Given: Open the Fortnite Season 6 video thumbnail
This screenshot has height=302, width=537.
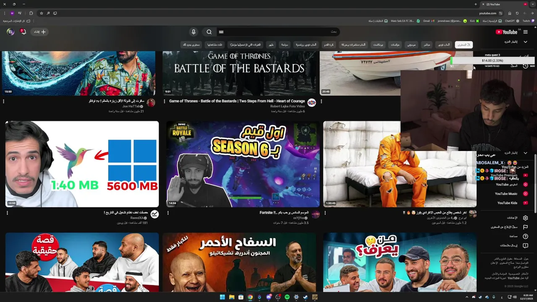Looking at the screenshot, I should [x=243, y=164].
